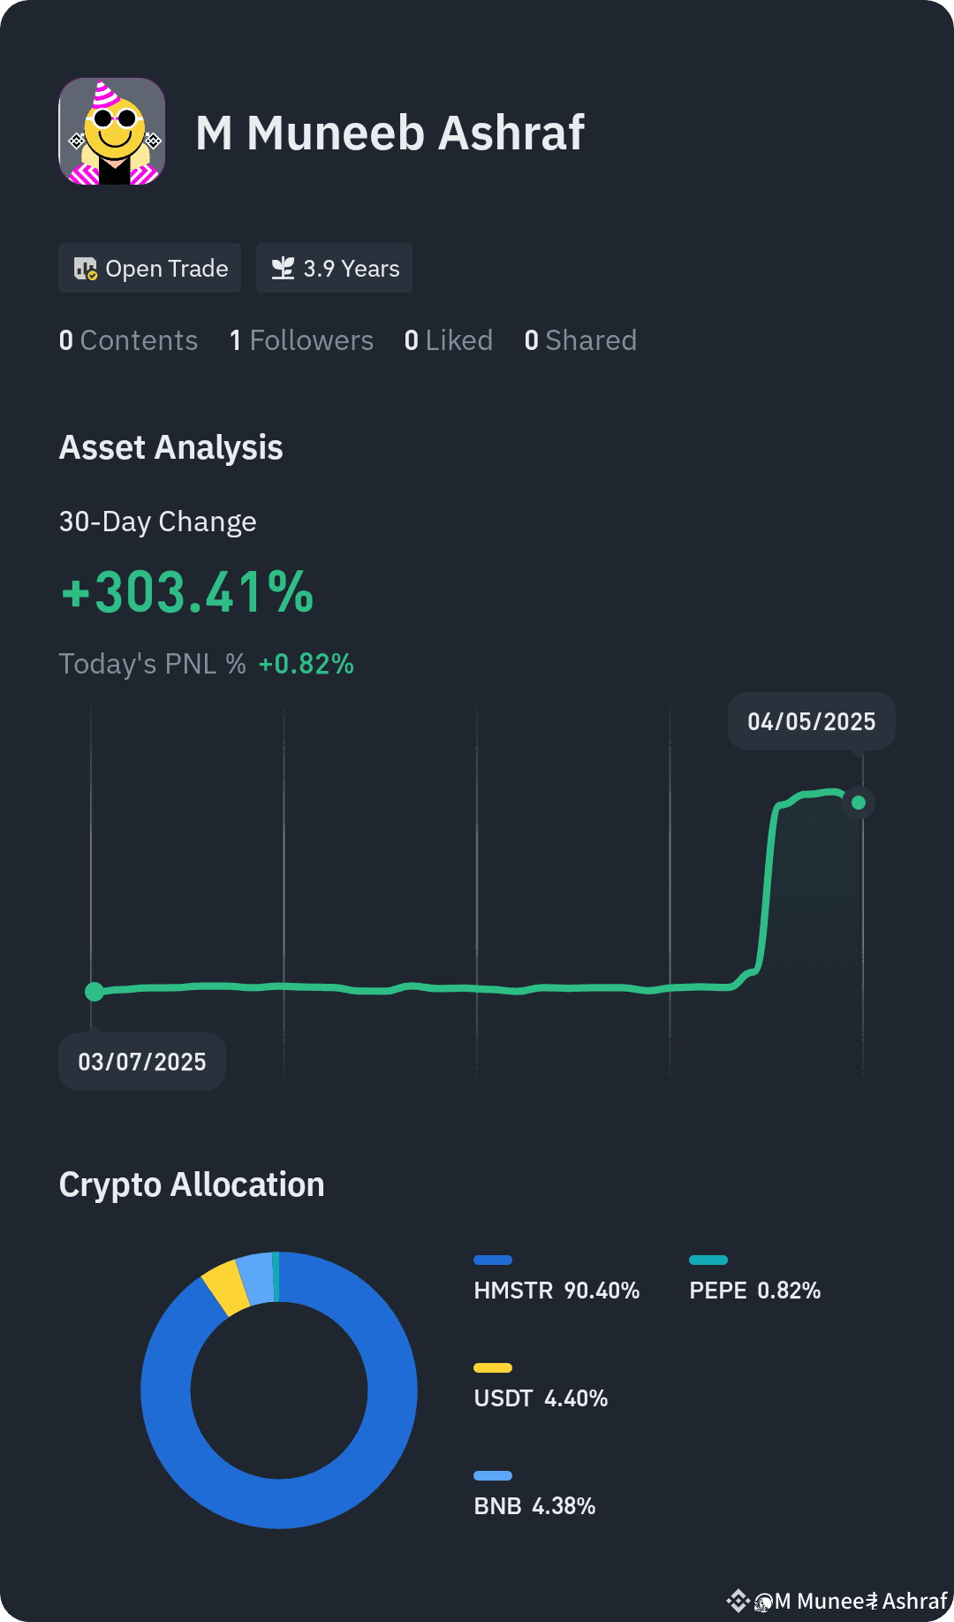Viewport: 954px width, 1622px height.
Task: Open the 1 Followers tab
Action: click(x=301, y=340)
